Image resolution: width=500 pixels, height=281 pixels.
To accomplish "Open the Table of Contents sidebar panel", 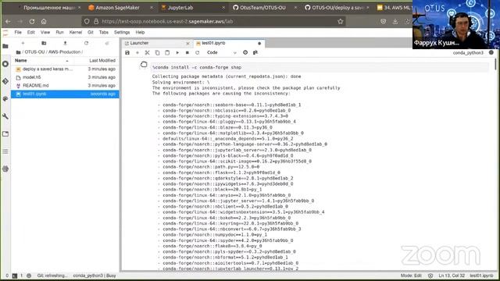I will [5, 151].
